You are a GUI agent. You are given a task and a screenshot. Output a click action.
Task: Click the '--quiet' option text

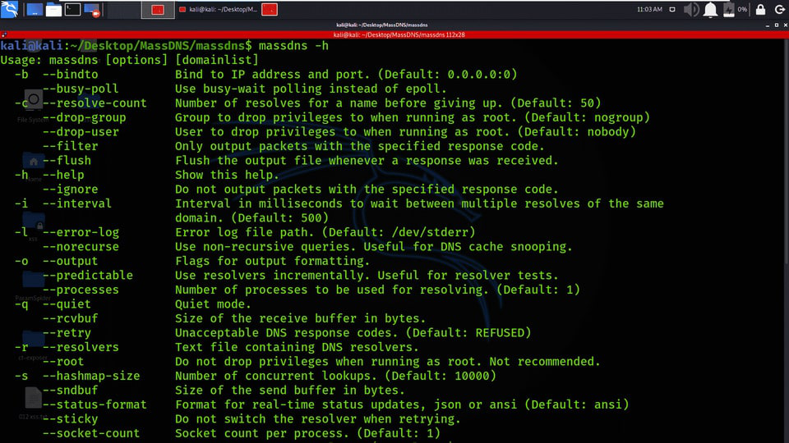click(x=67, y=304)
